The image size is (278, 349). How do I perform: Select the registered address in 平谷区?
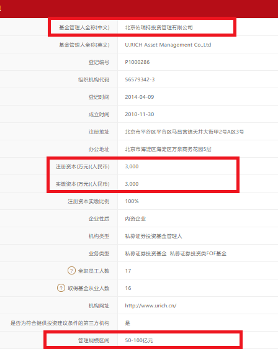[x=184, y=132]
